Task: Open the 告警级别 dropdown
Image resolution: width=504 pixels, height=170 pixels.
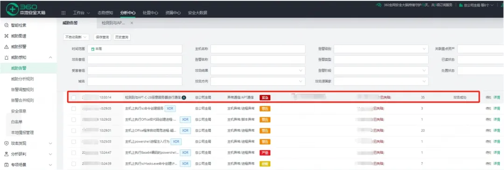Action: click(381, 49)
